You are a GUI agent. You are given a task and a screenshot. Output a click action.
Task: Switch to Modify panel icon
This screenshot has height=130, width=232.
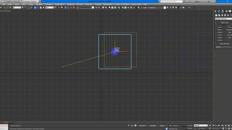coord(219,11)
